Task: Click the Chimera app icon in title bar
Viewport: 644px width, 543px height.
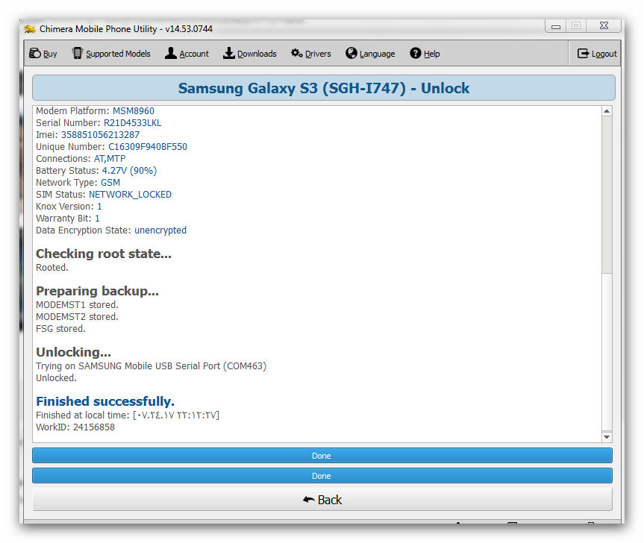Action: coord(30,29)
